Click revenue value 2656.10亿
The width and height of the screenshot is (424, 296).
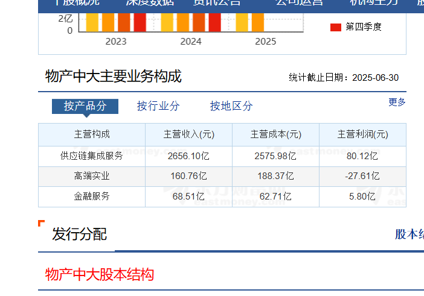(188, 156)
